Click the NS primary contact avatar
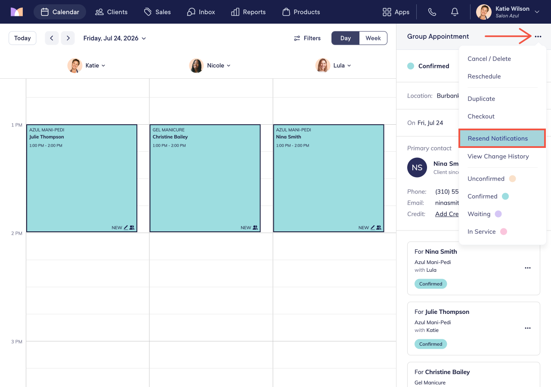The height and width of the screenshot is (387, 551). tap(417, 168)
